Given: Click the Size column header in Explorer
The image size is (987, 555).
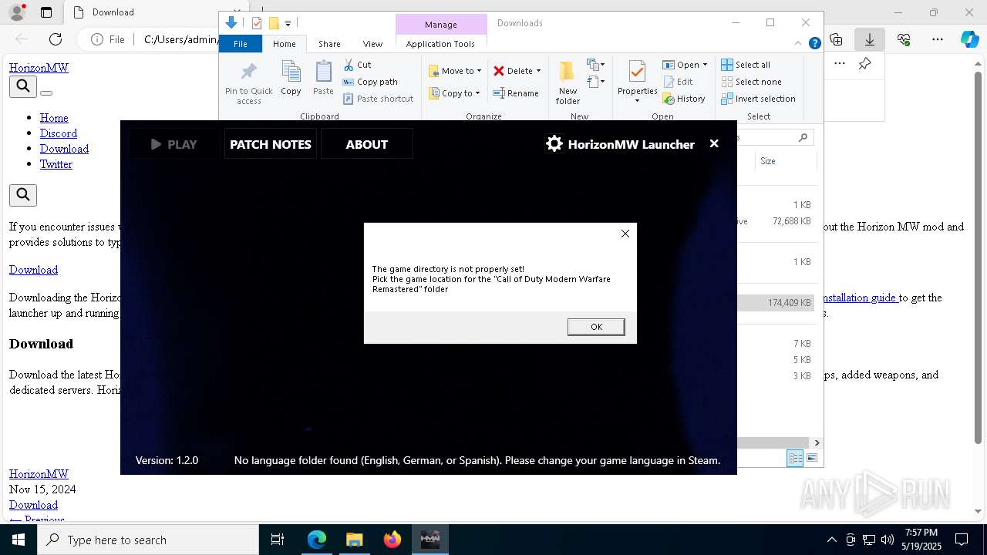Looking at the screenshot, I should pyautogui.click(x=785, y=161).
